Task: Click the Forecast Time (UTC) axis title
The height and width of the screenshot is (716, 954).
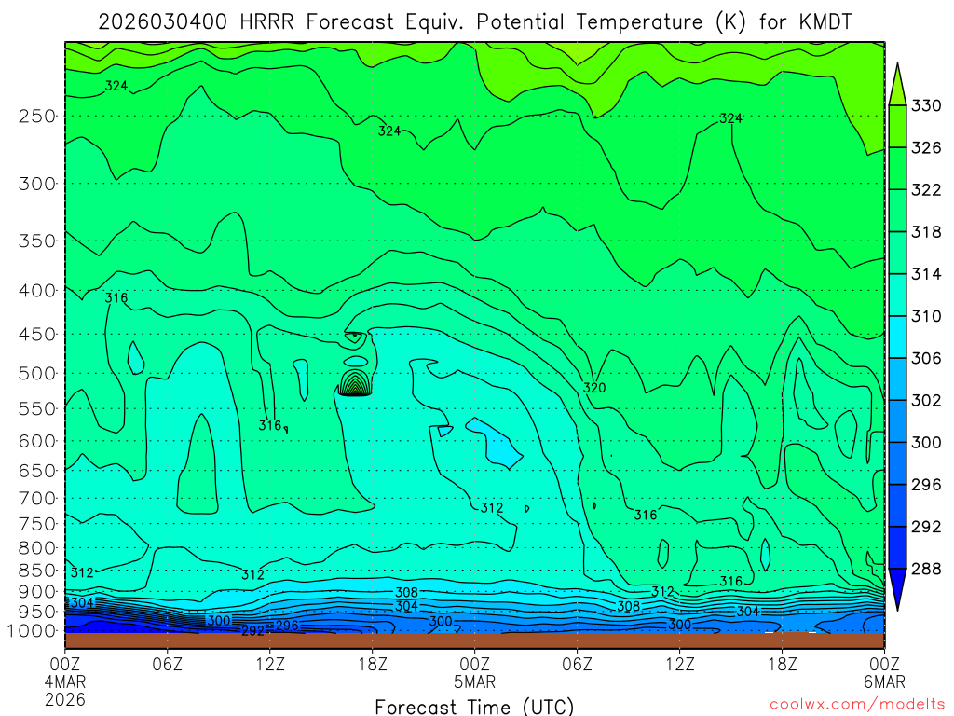Action: [x=474, y=707]
